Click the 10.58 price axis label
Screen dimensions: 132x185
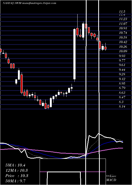click(x=123, y=38)
